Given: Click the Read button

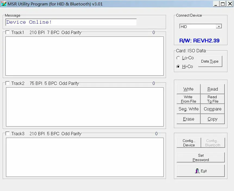Looking at the screenshot, I should pyautogui.click(x=213, y=89).
